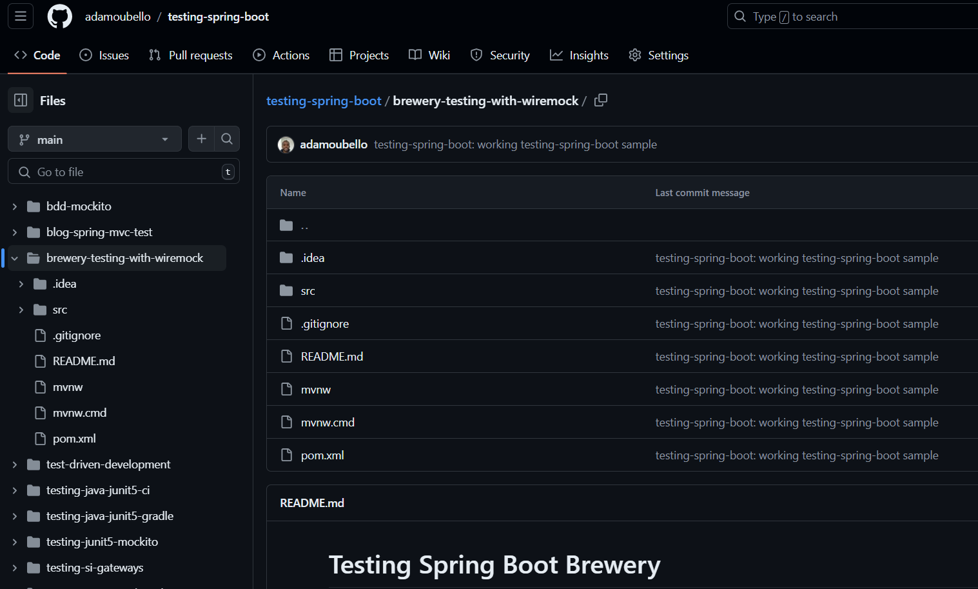Expand the .idea subfolder chevron in the tree
Screen dimensions: 978x589
click(21, 284)
